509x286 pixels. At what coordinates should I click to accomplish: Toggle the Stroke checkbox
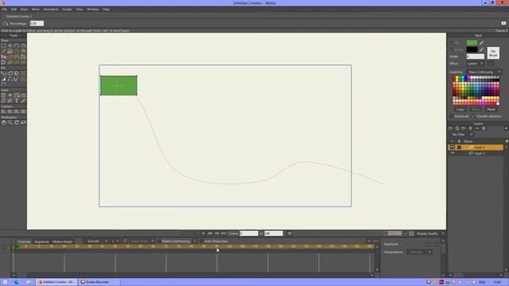point(451,49)
